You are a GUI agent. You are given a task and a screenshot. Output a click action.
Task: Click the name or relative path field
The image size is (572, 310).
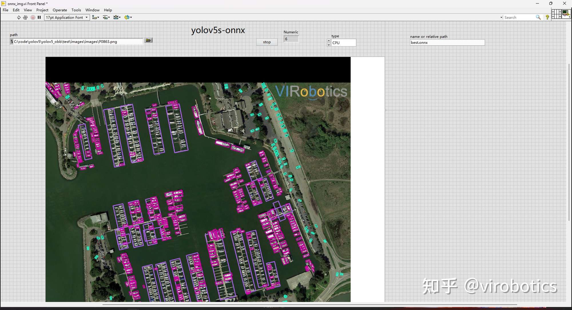tap(447, 43)
